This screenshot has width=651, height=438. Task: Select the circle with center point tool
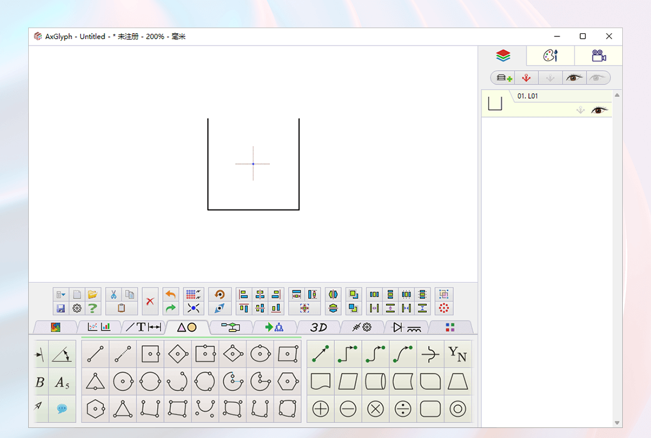coord(123,381)
